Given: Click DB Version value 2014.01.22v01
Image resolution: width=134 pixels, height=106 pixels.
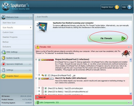Looking at the screenshot, I should 26,96.
